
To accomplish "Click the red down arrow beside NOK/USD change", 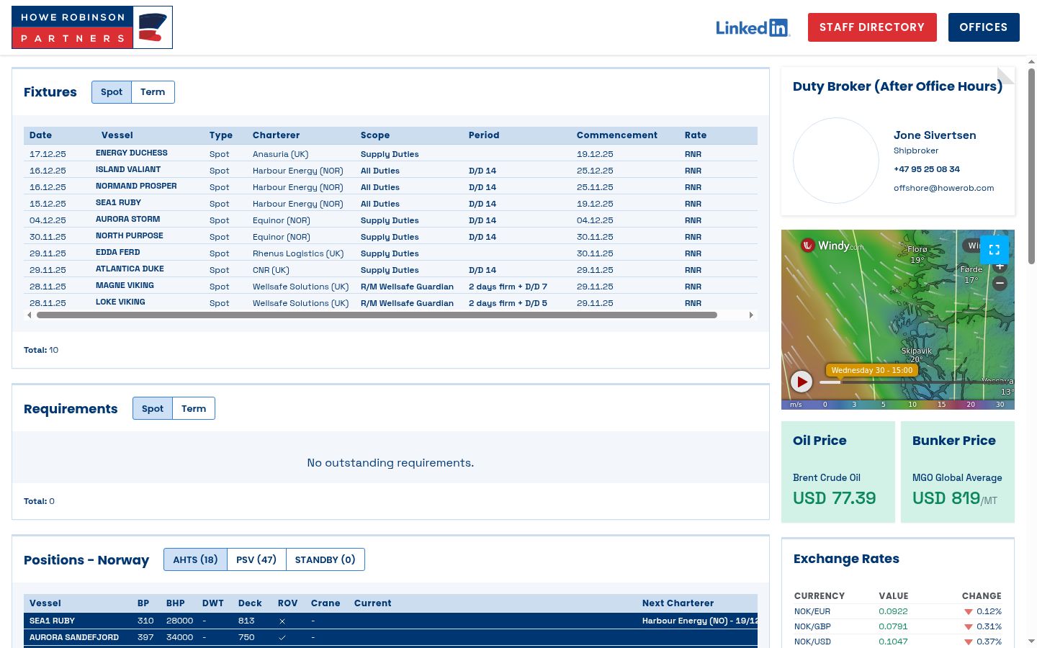I will (x=969, y=642).
